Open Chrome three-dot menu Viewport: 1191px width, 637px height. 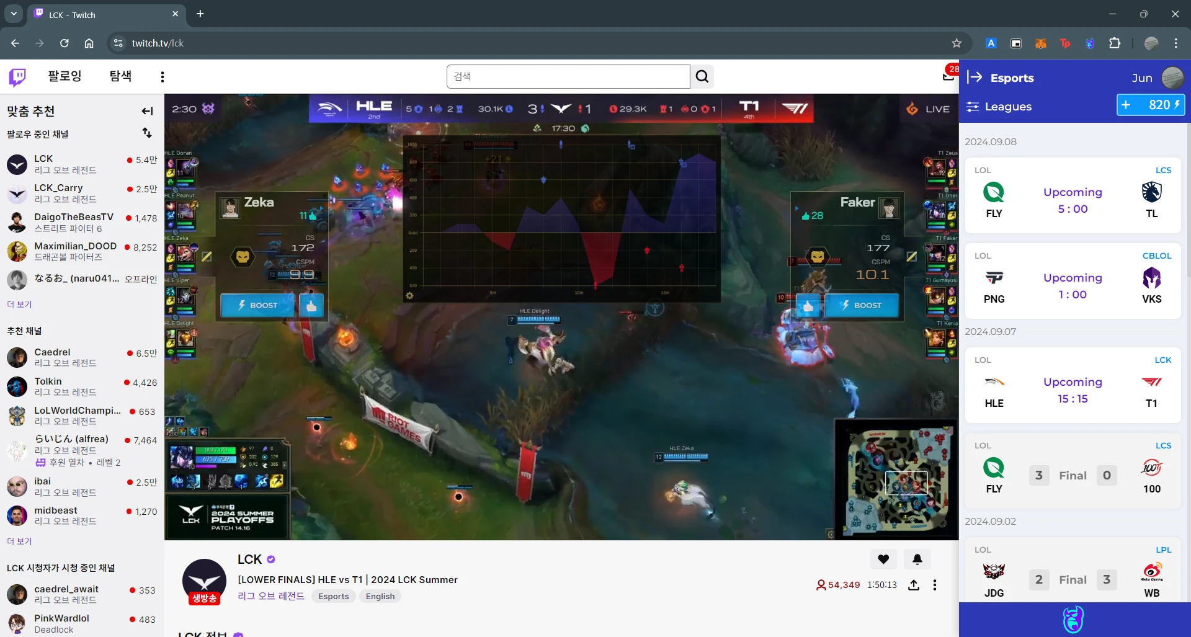1176,43
